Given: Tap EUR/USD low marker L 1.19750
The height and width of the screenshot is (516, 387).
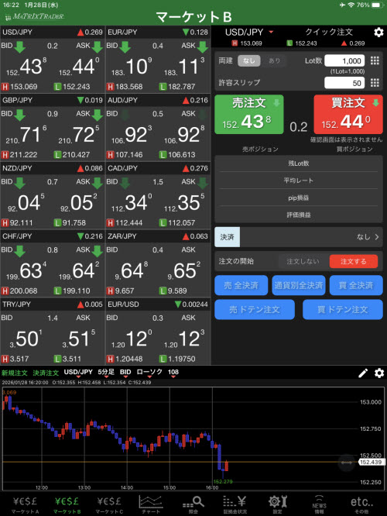Looking at the screenshot, I should tap(177, 359).
